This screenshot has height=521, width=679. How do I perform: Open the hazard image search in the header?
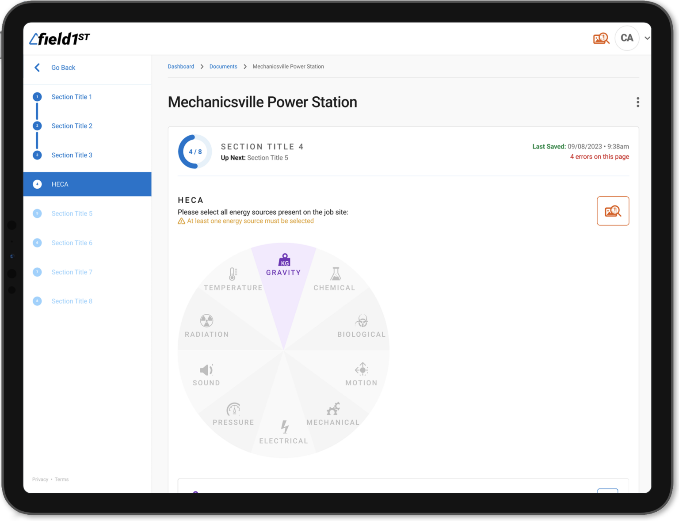coord(601,38)
